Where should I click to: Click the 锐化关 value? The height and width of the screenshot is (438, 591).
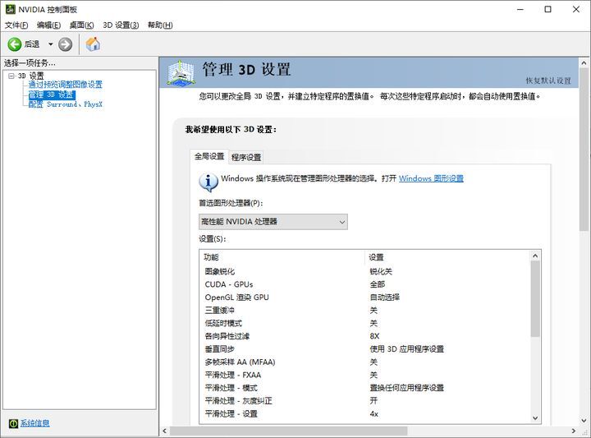click(381, 271)
